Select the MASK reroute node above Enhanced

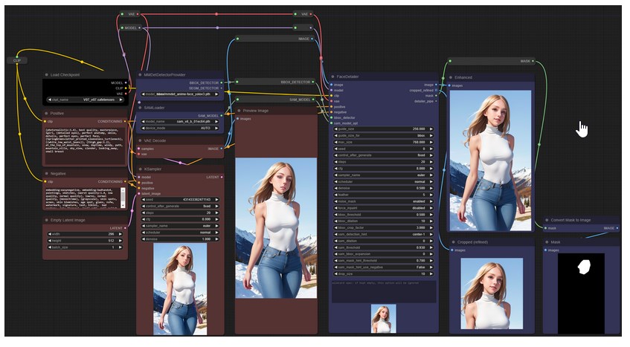pyautogui.click(x=492, y=62)
